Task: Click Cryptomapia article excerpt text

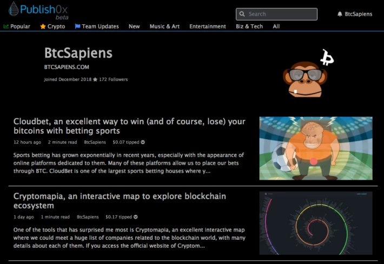Action: [129, 238]
